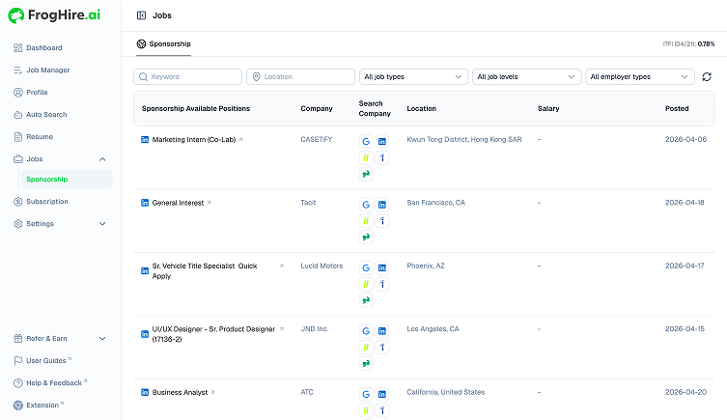Click the CASETiFY company name
The width and height of the screenshot is (727, 420).
tap(317, 140)
